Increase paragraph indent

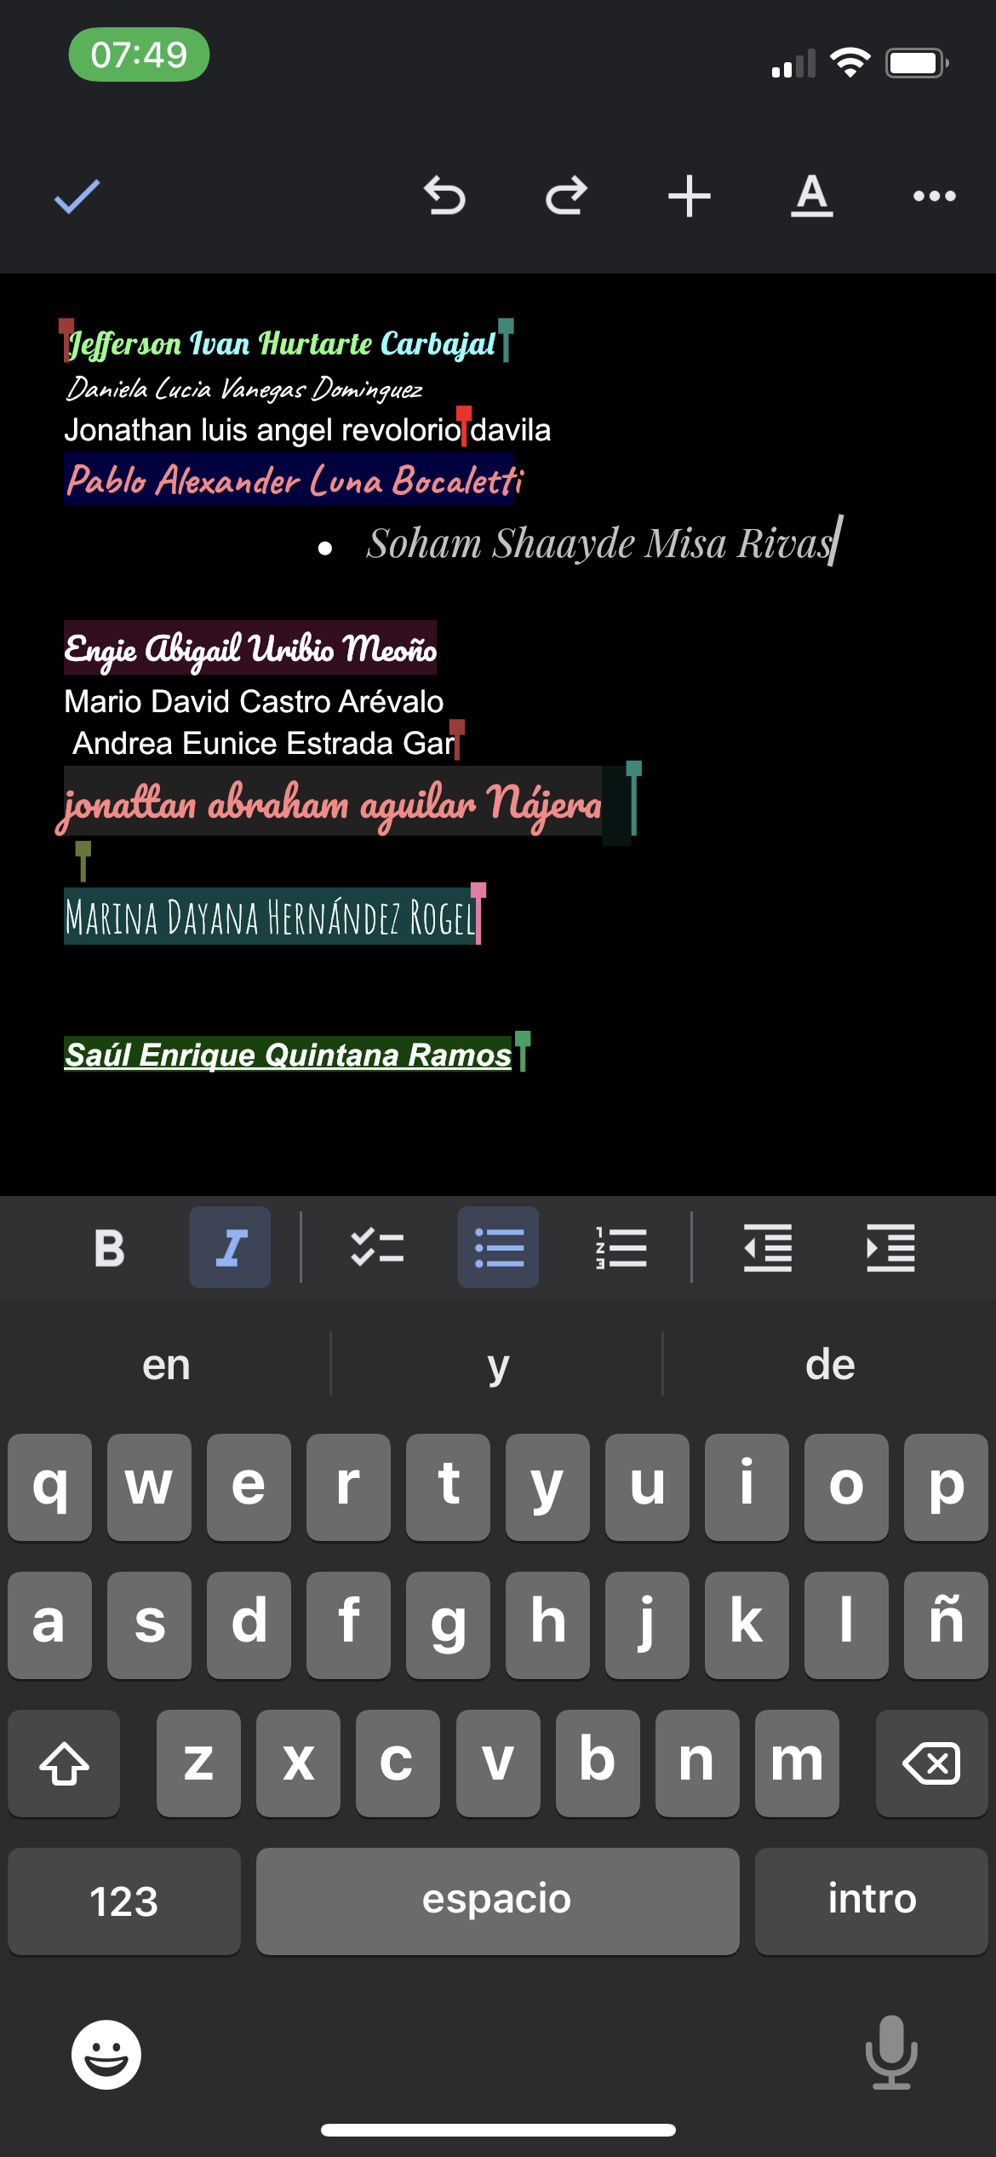click(x=890, y=1248)
